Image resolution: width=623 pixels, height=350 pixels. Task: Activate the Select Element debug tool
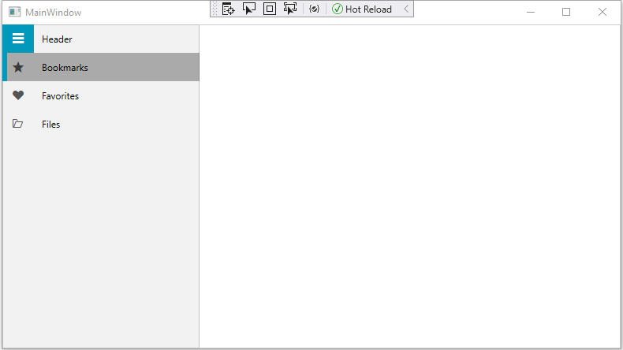point(249,9)
